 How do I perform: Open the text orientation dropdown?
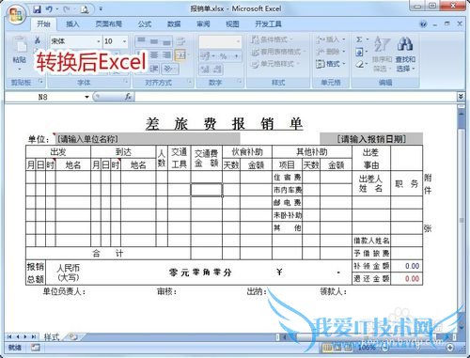[x=169, y=69]
